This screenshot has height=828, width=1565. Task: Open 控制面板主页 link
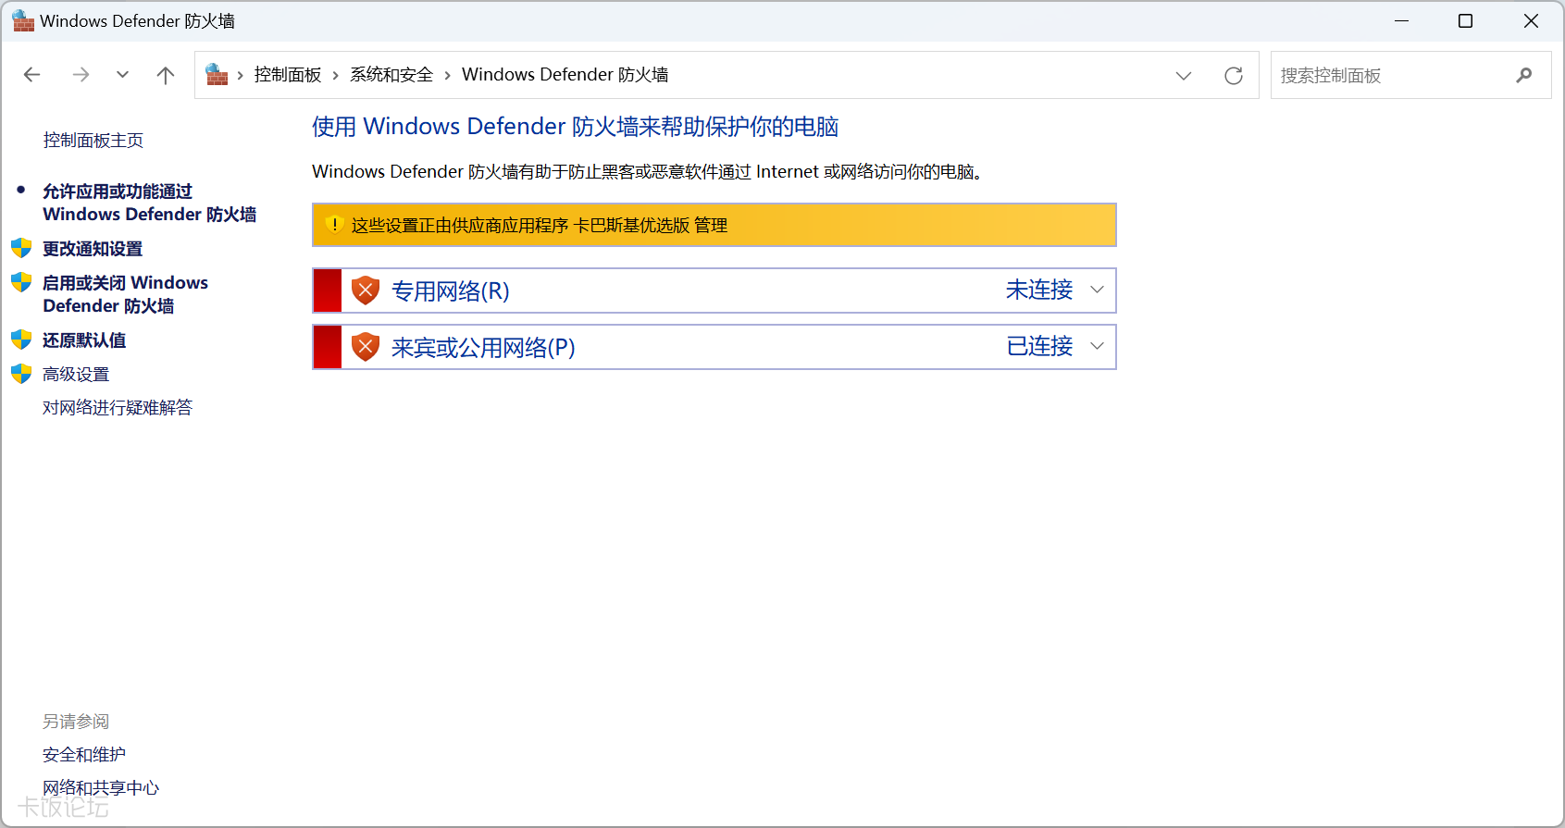click(x=93, y=141)
